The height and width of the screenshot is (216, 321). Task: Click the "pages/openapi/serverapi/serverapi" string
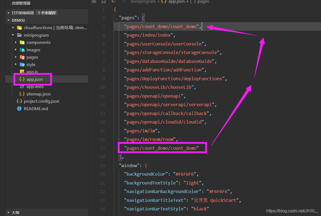pos(169,105)
